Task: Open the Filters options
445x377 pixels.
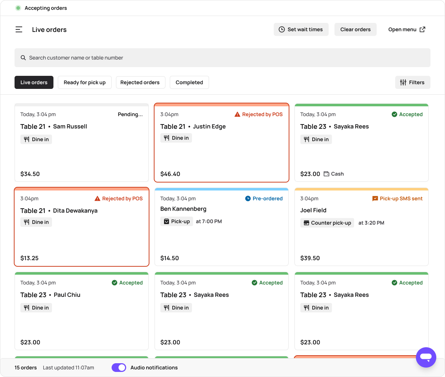Action: [x=412, y=82]
